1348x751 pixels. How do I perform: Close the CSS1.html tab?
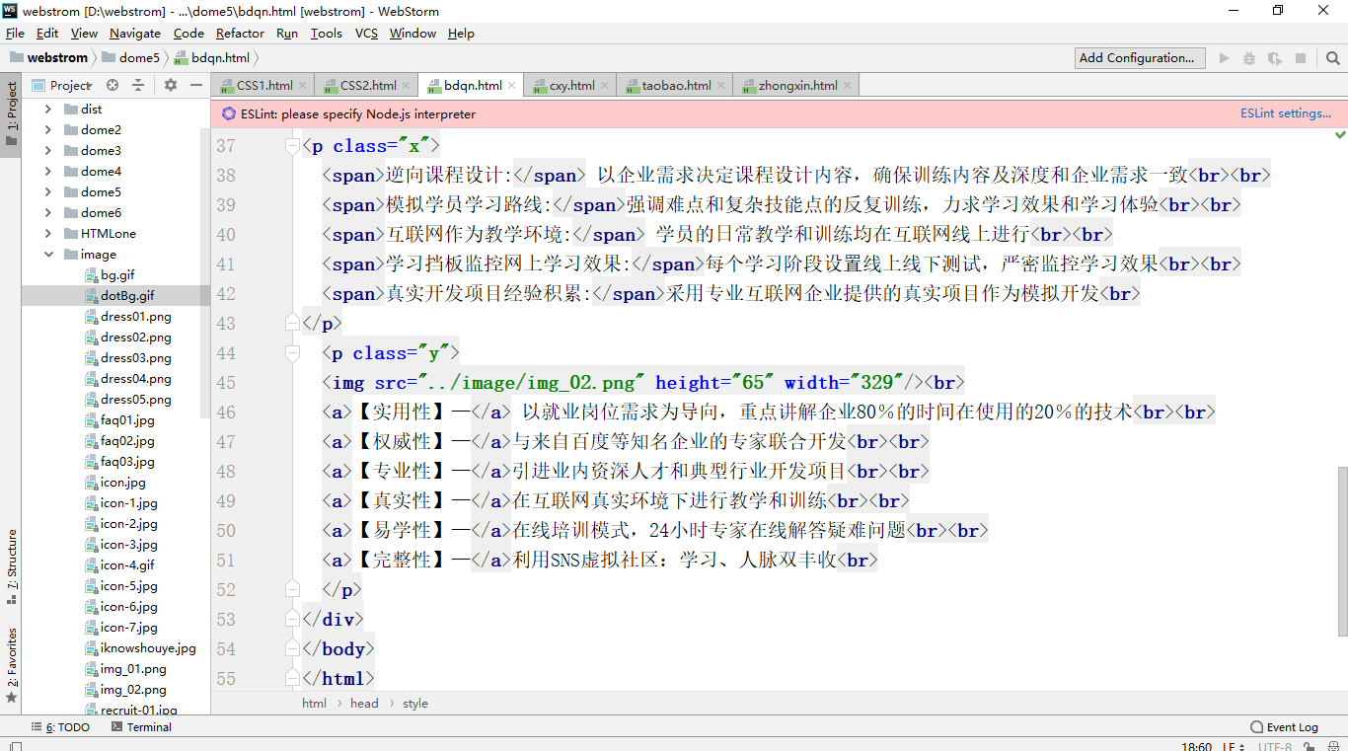pyautogui.click(x=304, y=86)
